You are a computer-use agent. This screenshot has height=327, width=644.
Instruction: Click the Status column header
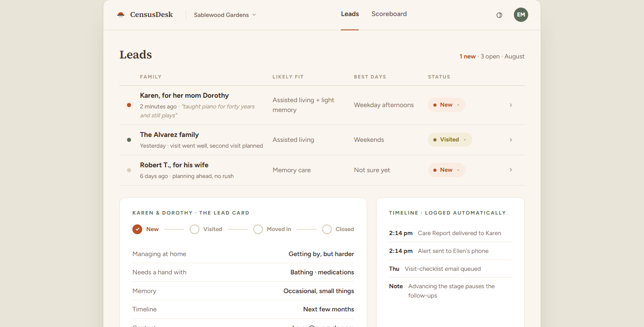click(x=439, y=77)
